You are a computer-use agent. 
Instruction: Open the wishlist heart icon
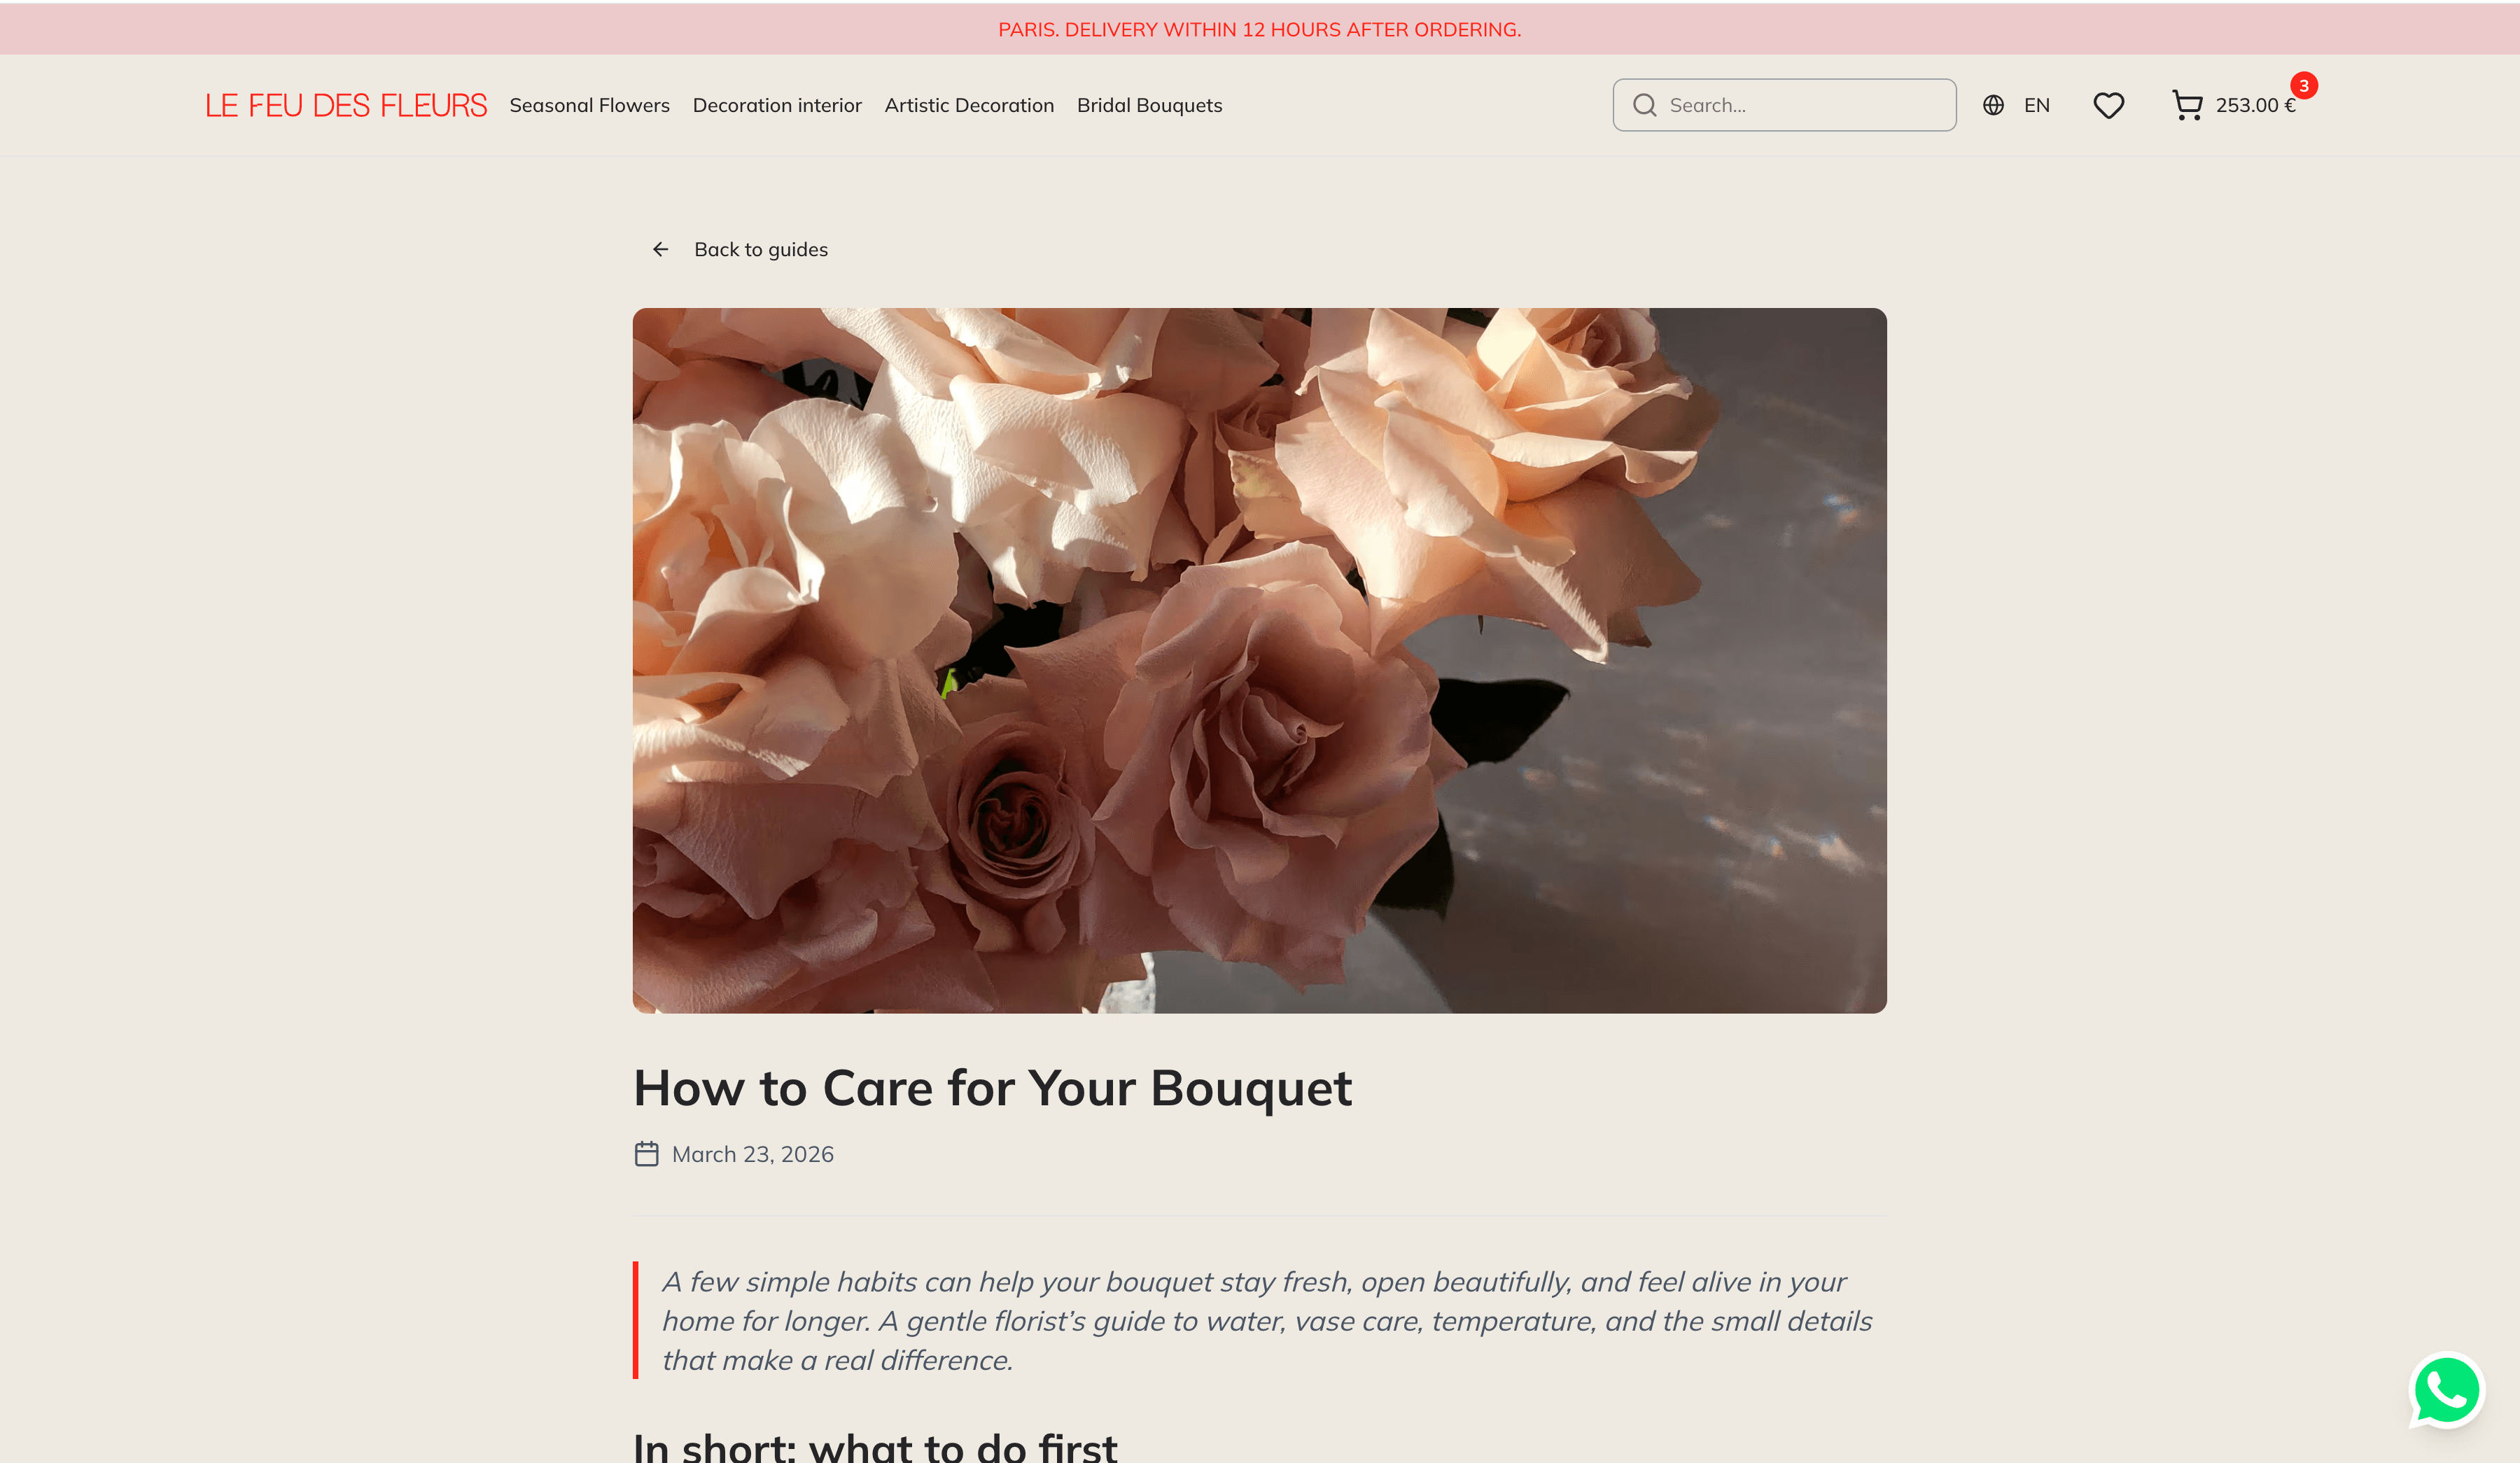[x=2108, y=105]
